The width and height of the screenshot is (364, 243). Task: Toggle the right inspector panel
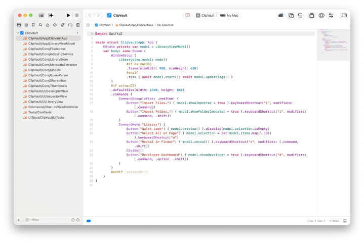[x=344, y=15]
